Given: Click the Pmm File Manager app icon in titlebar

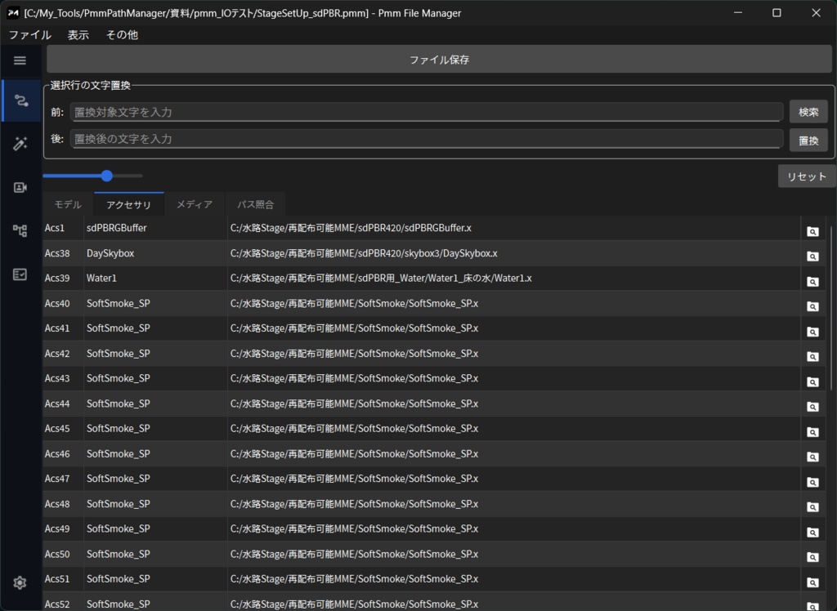Looking at the screenshot, I should click(13, 12).
